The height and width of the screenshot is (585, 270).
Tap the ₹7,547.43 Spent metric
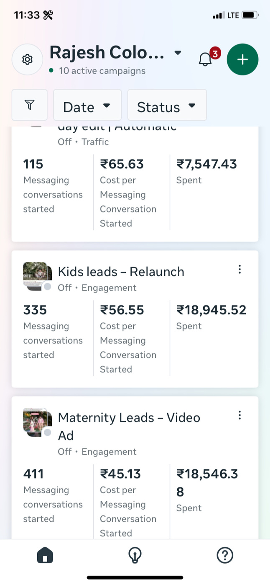tap(206, 171)
